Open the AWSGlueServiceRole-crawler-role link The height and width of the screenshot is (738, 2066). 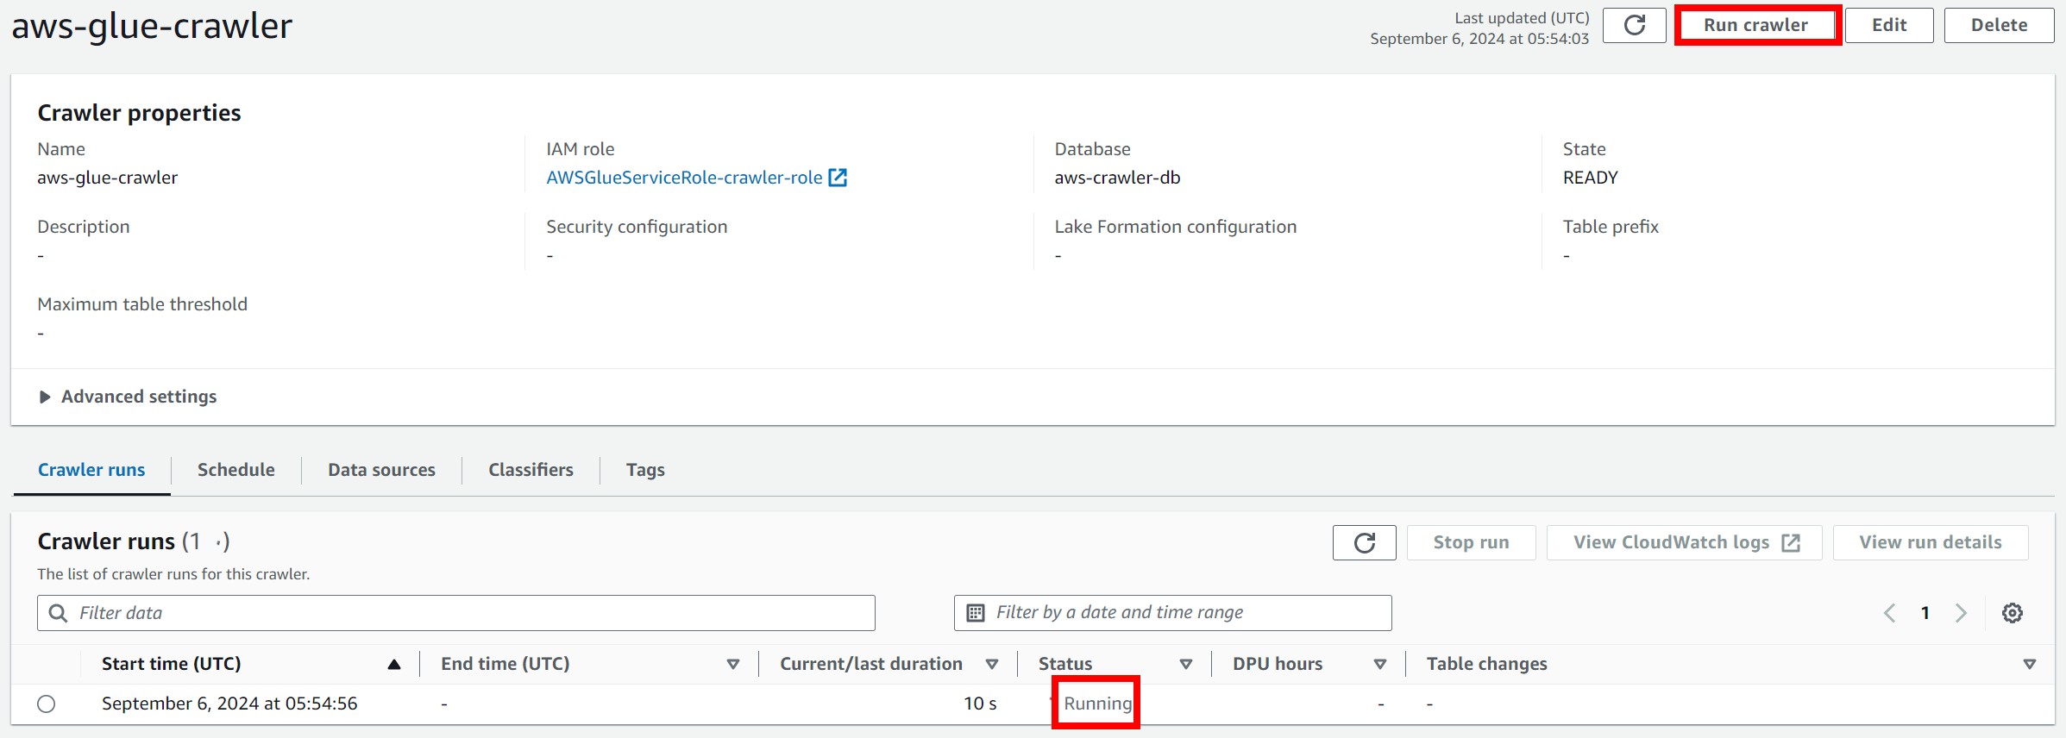point(684,178)
